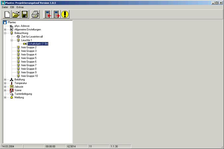Expand the Meldung tree node
Viewport: 224px width, 149px height.
tap(5, 97)
